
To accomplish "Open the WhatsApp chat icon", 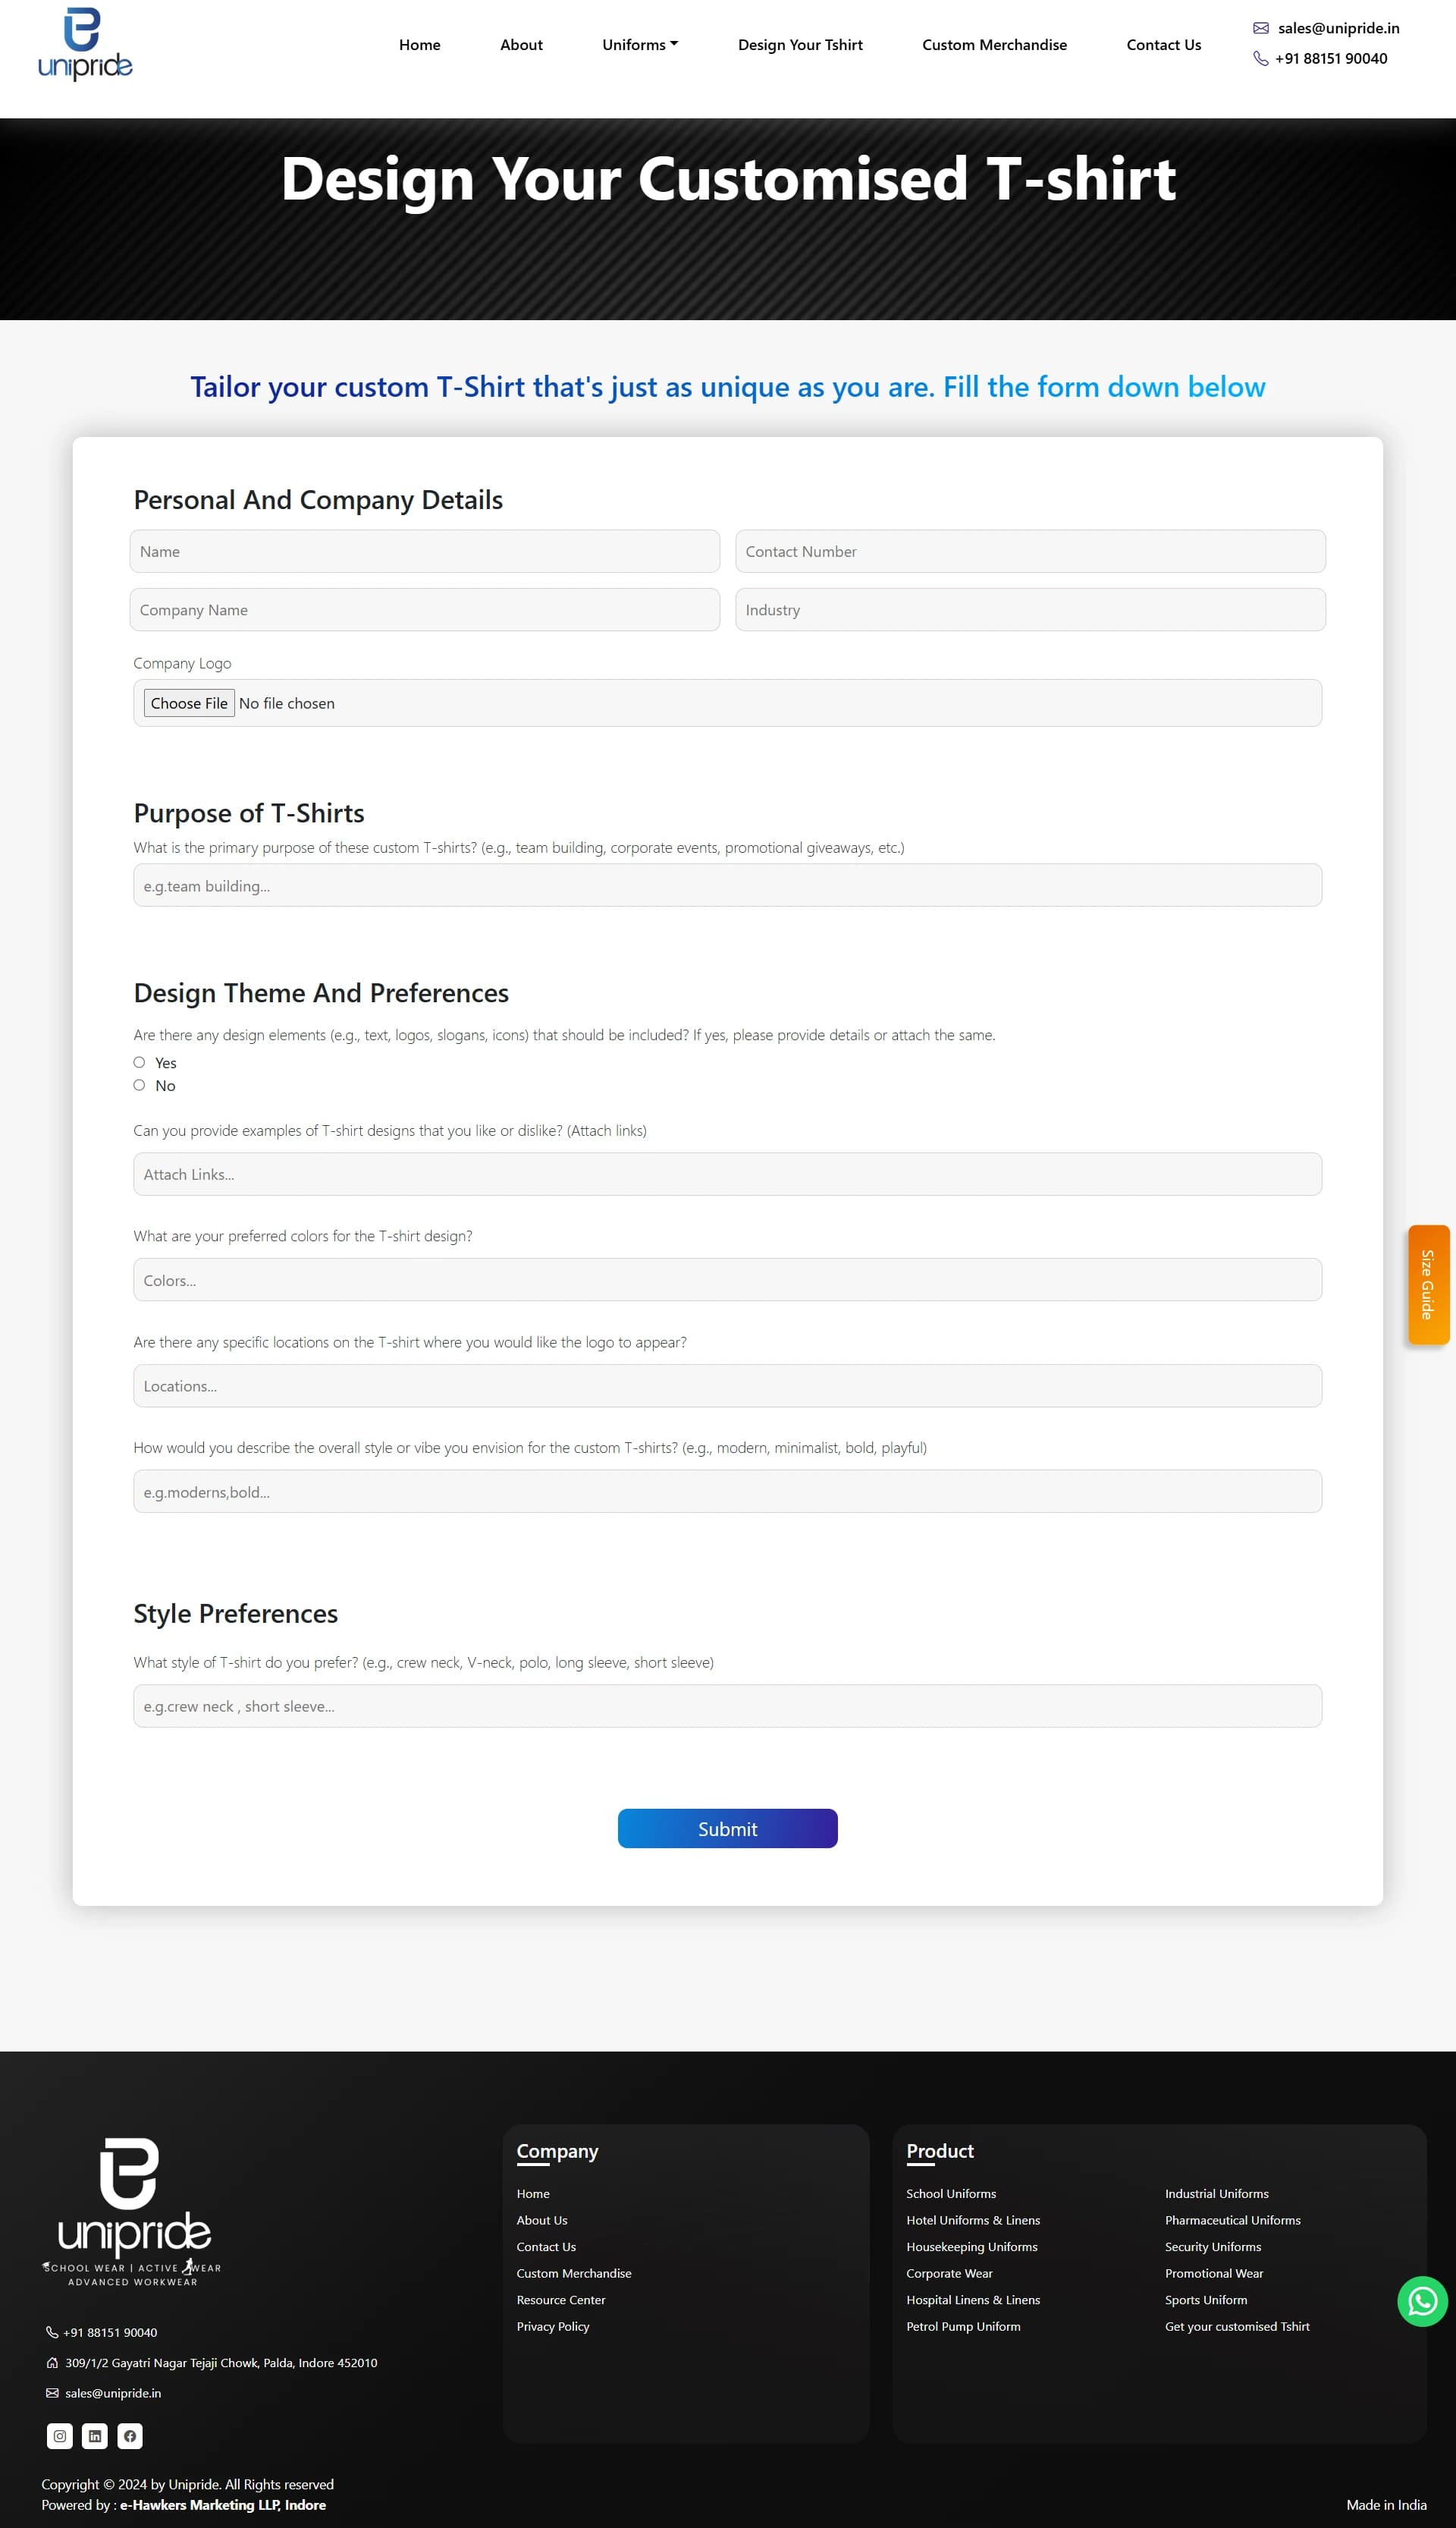I will [1421, 2301].
